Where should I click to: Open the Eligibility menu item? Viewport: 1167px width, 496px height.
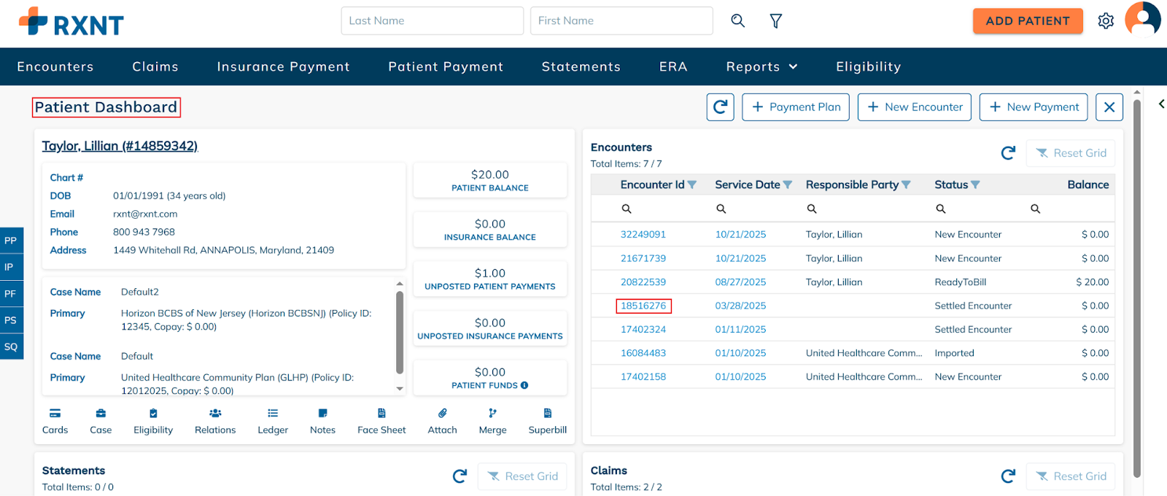click(868, 67)
